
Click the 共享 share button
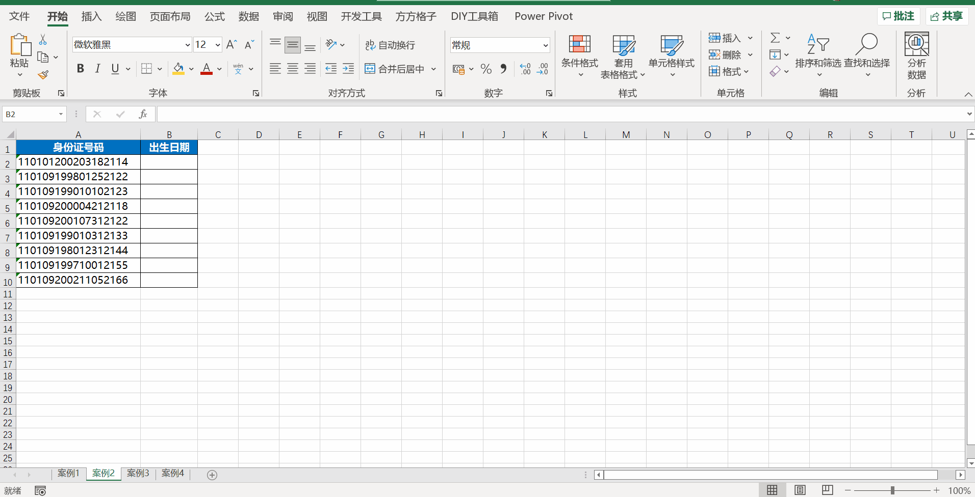[946, 16]
